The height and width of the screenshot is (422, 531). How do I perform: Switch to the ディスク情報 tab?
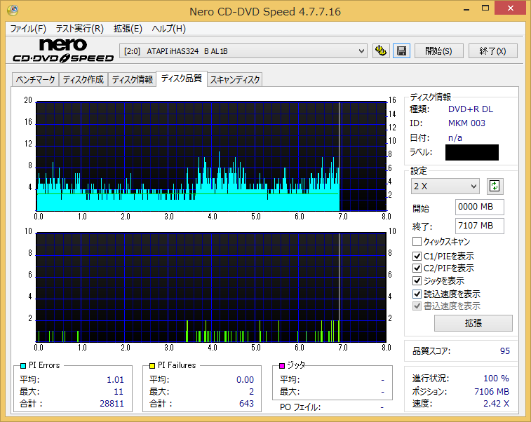pyautogui.click(x=132, y=80)
